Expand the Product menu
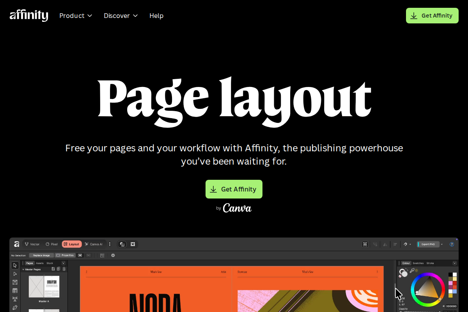468x312 pixels. [x=76, y=16]
